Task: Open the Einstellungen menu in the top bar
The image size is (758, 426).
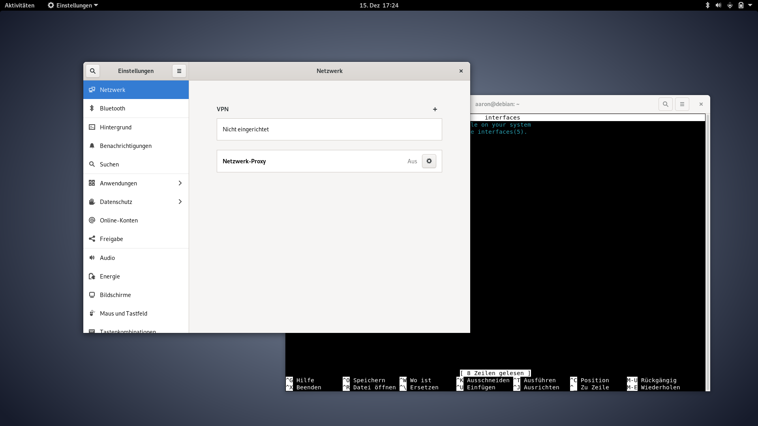Action: [72, 5]
